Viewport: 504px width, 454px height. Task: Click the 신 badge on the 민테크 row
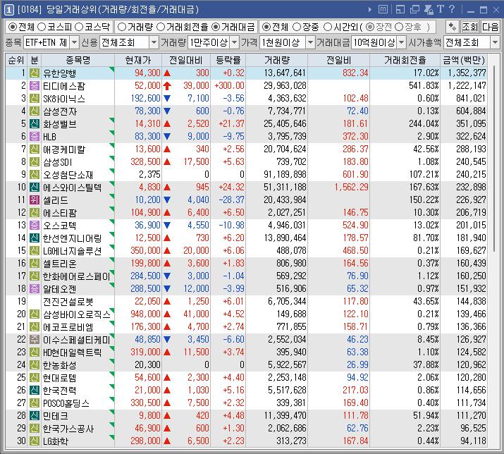tap(35, 416)
